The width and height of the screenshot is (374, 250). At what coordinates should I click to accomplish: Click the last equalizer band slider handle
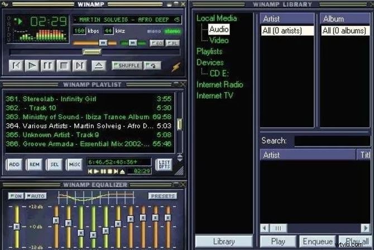pyautogui.click(x=167, y=218)
